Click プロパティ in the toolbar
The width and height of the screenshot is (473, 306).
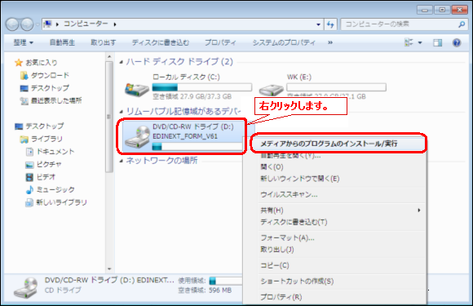point(220,42)
